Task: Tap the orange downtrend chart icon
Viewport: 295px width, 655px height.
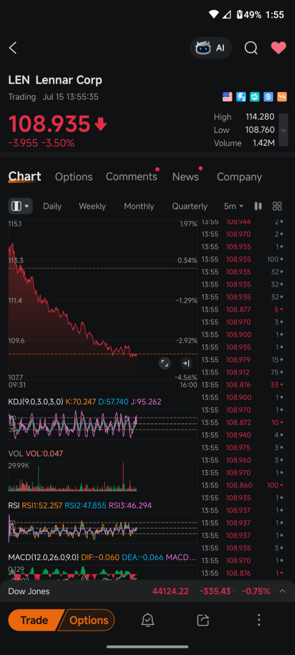Action: 282,97
